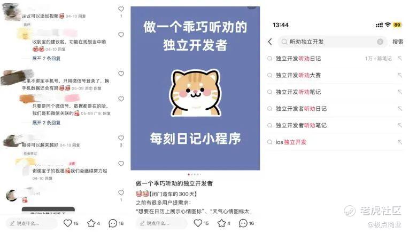Like the comment 建议可以添加视频
The width and height of the screenshot is (409, 234).
pyautogui.click(x=121, y=9)
